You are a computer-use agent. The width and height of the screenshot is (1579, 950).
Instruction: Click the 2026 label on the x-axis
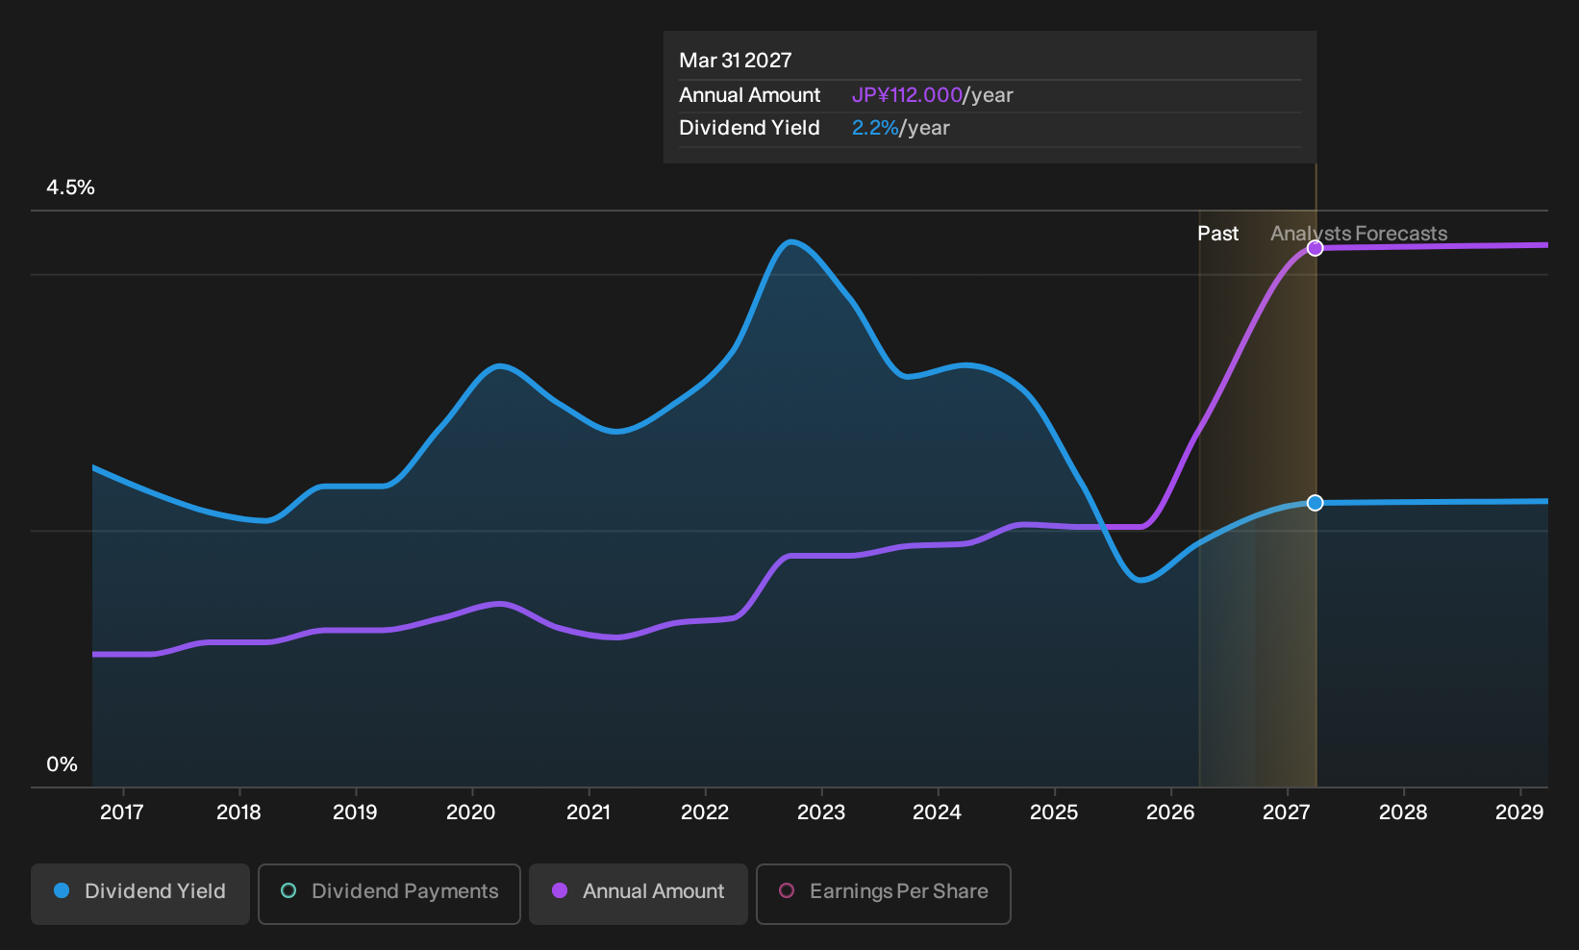1170,812
